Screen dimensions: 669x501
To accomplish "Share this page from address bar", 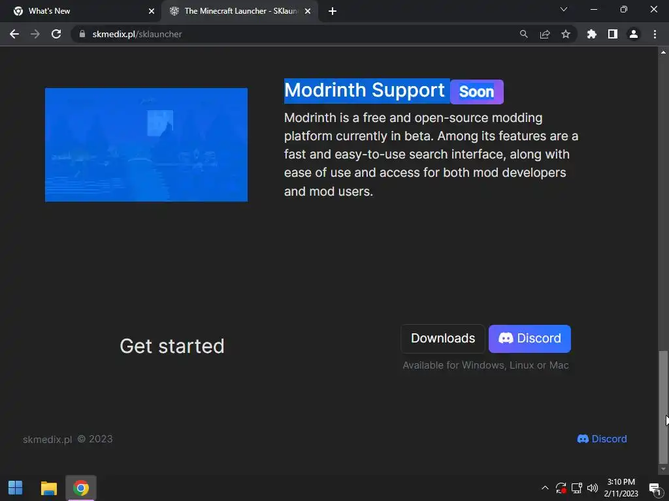I will click(545, 34).
